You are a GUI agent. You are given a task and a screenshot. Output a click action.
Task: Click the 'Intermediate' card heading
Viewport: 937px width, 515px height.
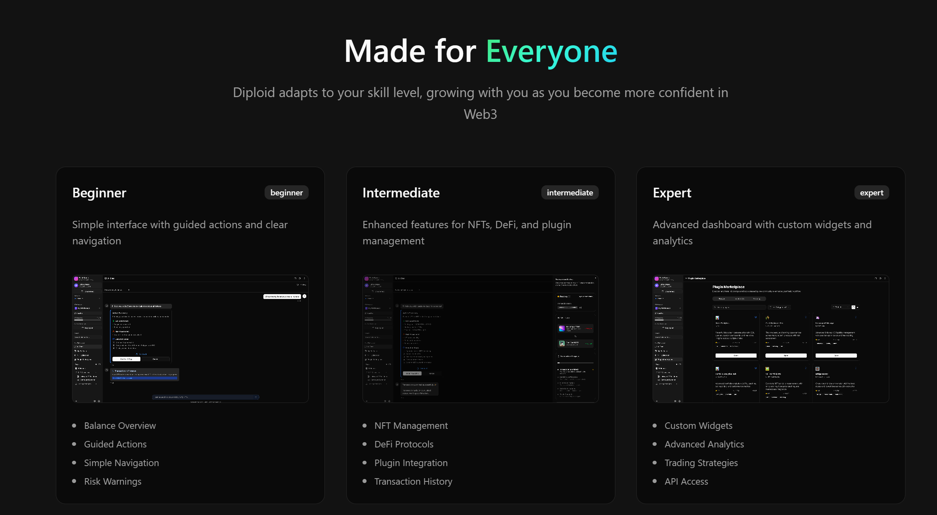pyautogui.click(x=401, y=193)
